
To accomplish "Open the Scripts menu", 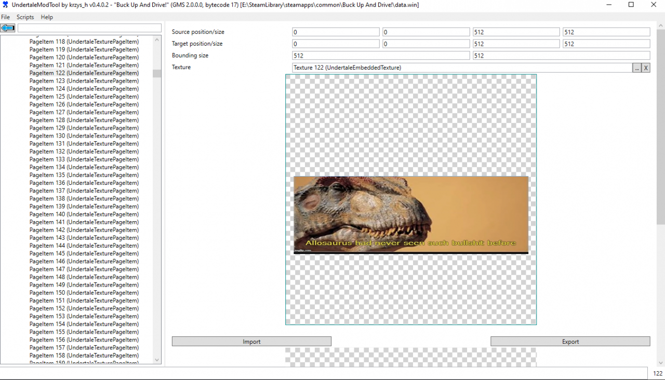I will pyautogui.click(x=25, y=17).
